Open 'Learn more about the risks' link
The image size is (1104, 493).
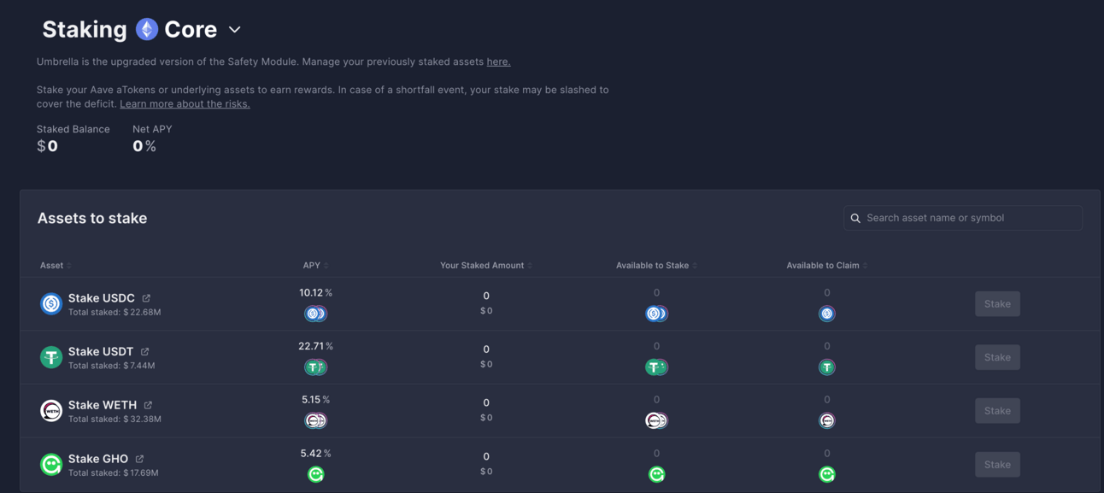pos(185,103)
